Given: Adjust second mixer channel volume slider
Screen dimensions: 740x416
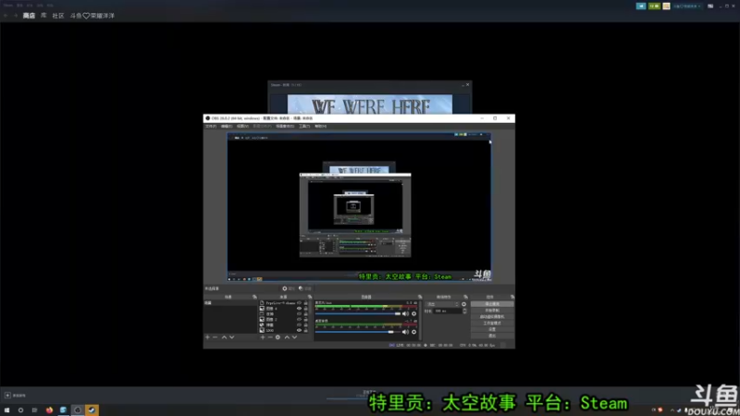Looking at the screenshot, I should [358, 332].
